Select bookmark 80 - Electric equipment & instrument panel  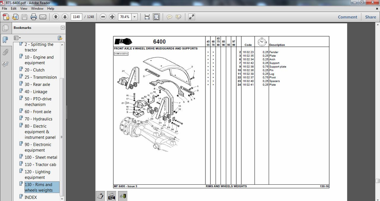point(40,132)
